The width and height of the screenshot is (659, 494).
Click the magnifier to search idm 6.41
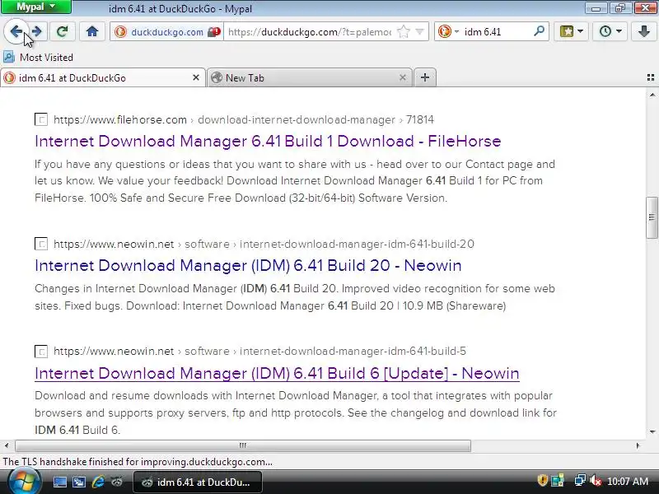pyautogui.click(x=539, y=31)
